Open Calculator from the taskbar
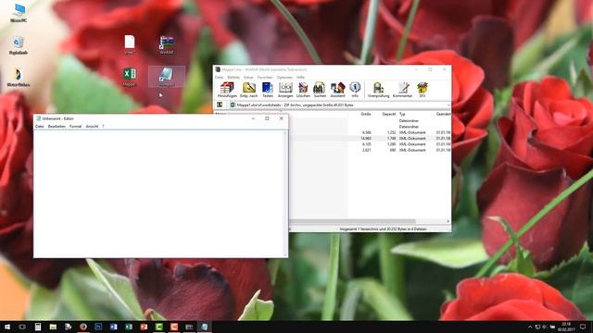The width and height of the screenshot is (593, 333). point(38,327)
